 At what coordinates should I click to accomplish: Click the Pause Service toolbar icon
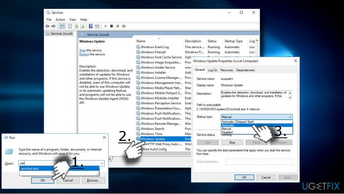tap(117, 26)
